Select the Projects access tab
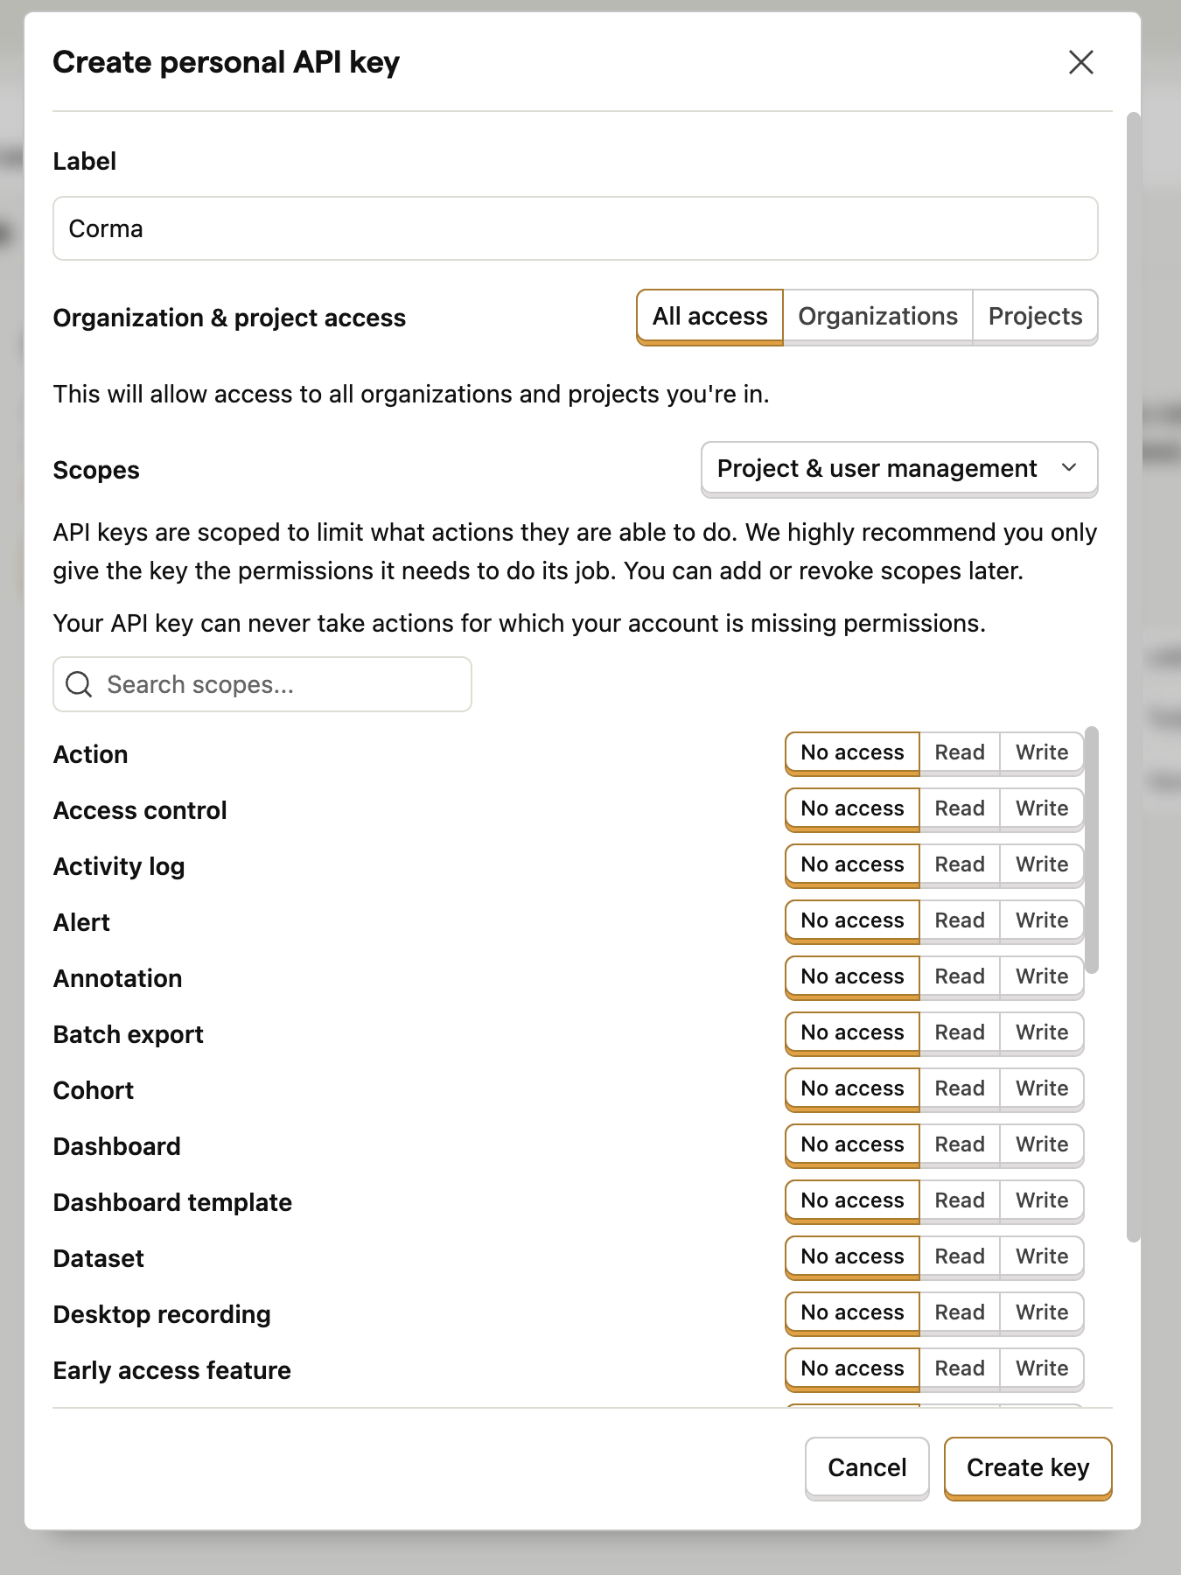Viewport: 1181px width, 1575px height. pos(1035,317)
